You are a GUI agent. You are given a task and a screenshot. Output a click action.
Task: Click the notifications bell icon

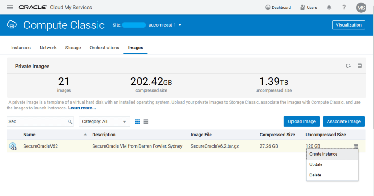pyautogui.click(x=329, y=8)
